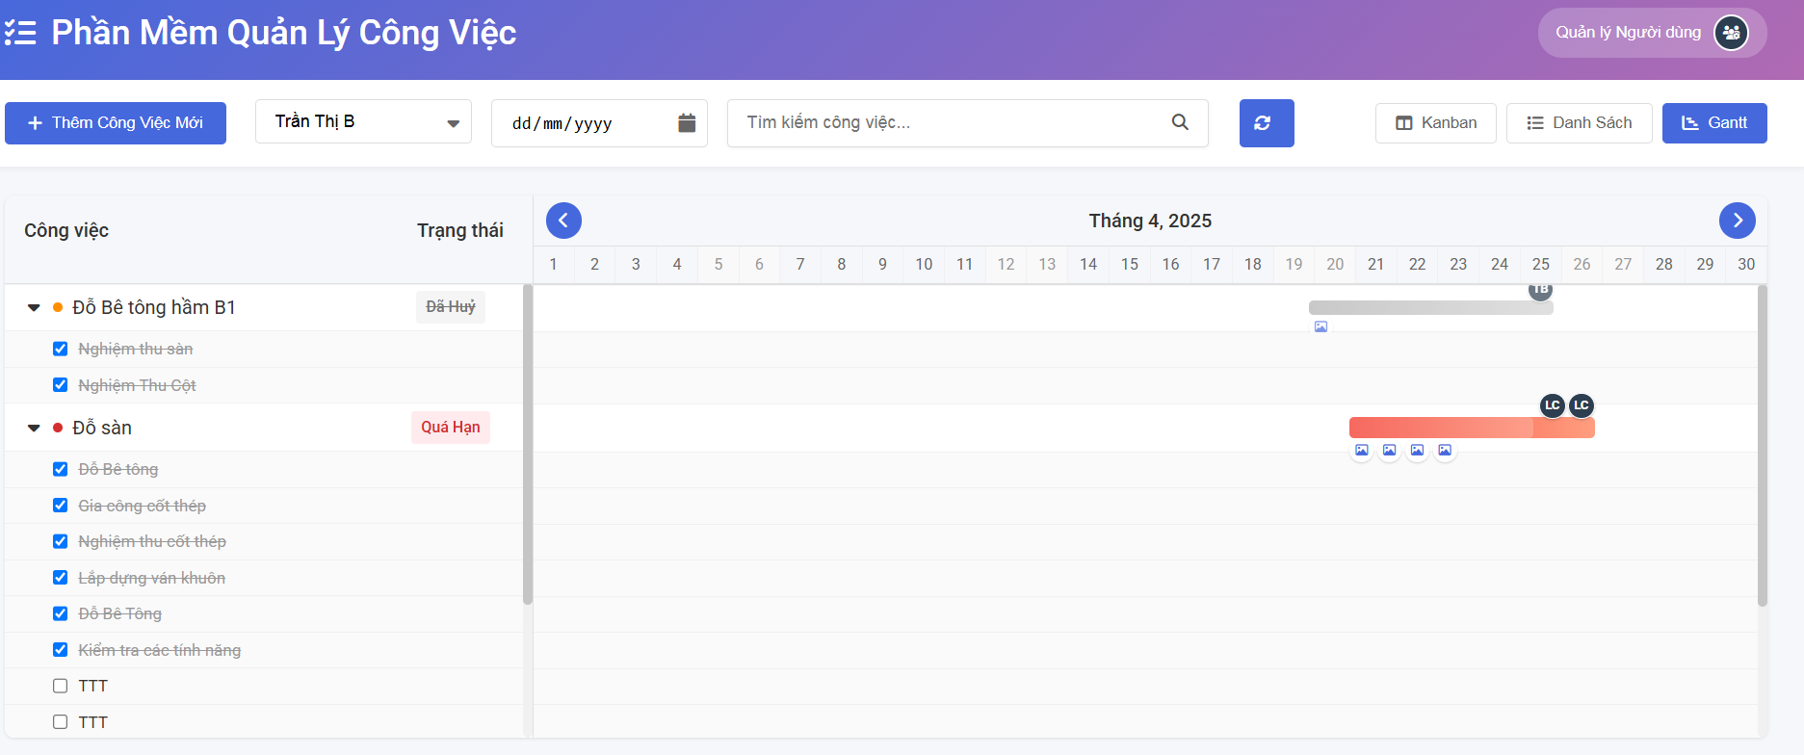The image size is (1804, 755).
Task: Click the dd/mm/yyyy date input field
Action: [599, 123]
